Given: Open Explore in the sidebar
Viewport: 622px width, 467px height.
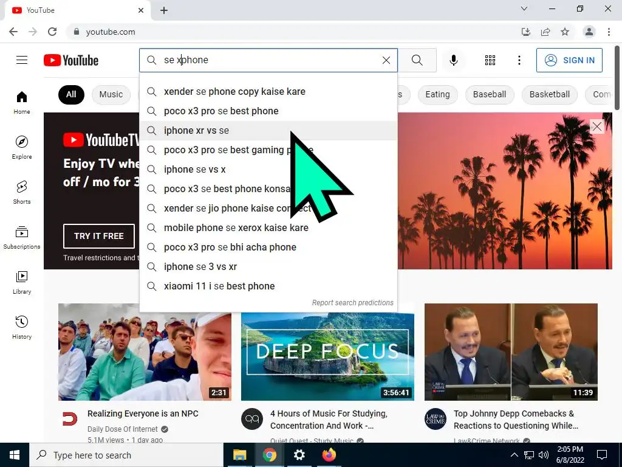Looking at the screenshot, I should (x=22, y=147).
